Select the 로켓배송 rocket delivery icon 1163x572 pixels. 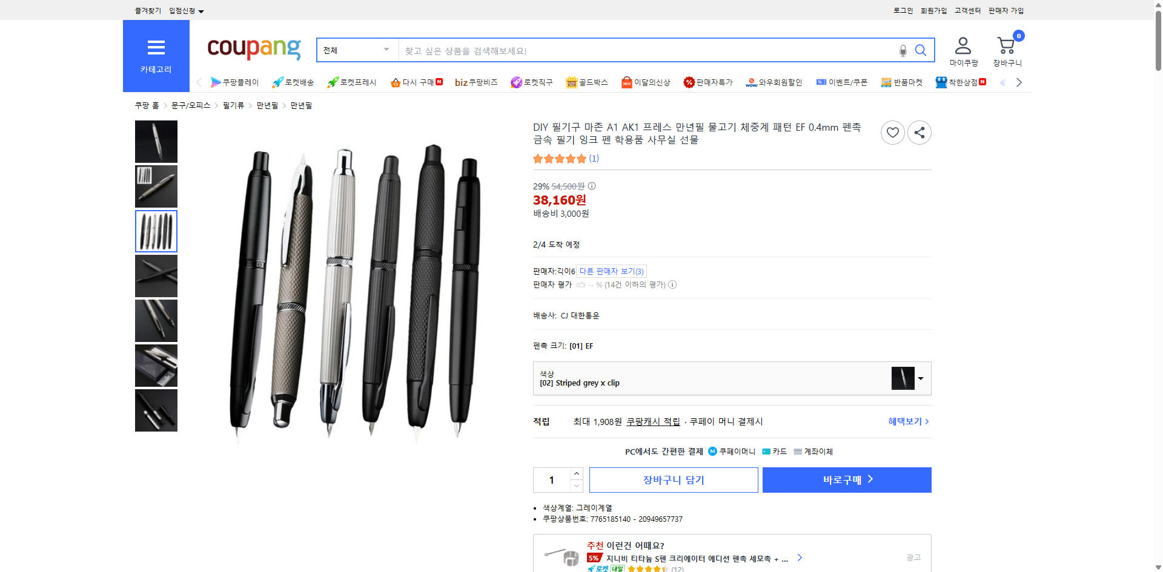[x=277, y=82]
